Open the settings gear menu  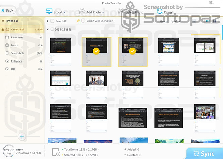tap(211, 2)
